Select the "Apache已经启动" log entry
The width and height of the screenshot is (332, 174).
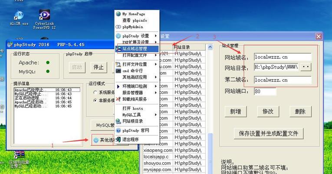click(47, 102)
